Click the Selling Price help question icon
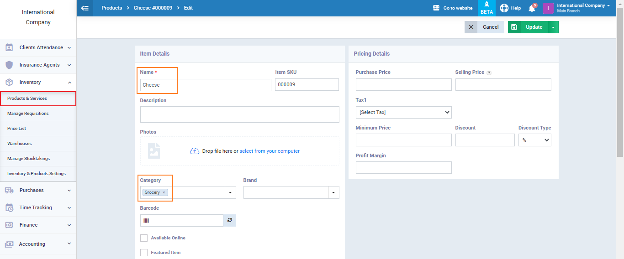 click(x=489, y=73)
